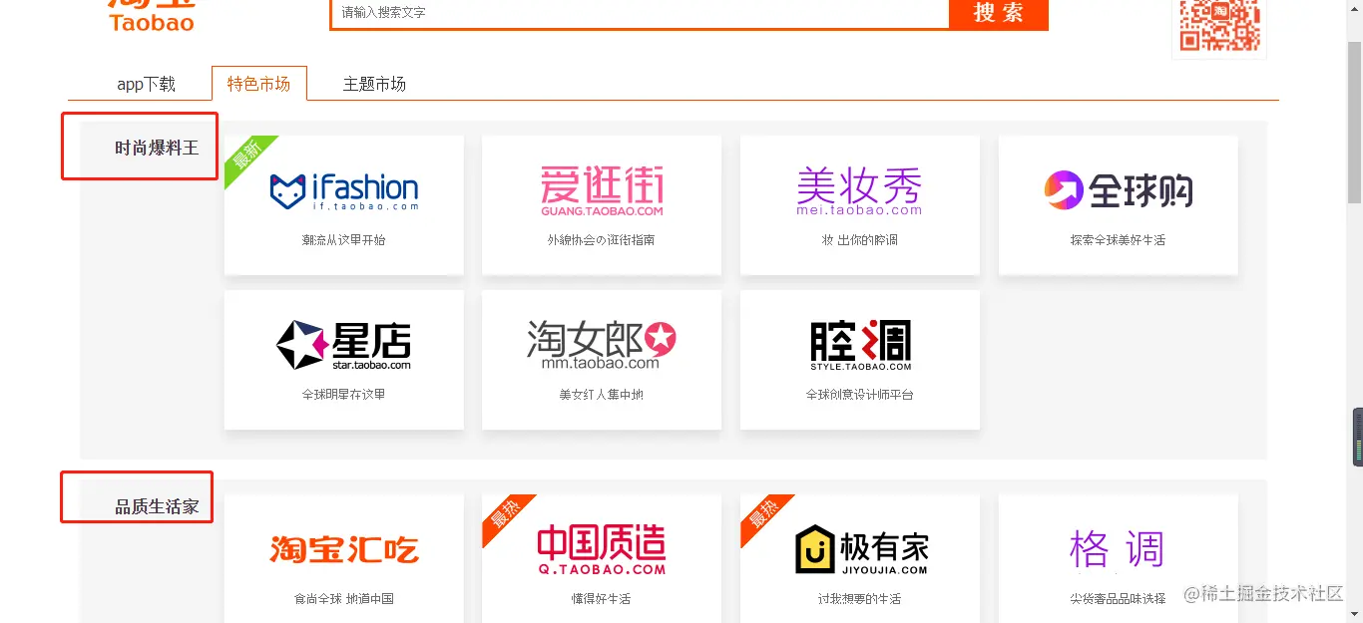Click the 美女红人集中地 caption

pos(602,395)
